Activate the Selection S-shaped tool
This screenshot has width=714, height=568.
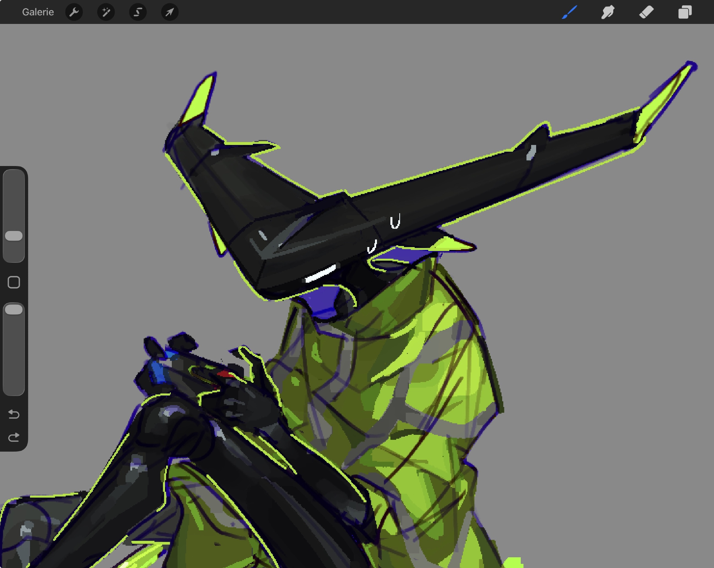[x=138, y=12]
